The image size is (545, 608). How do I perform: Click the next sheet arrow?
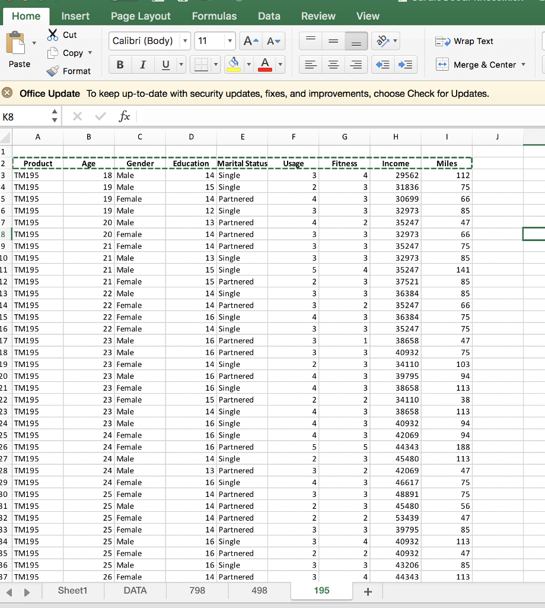(x=27, y=593)
